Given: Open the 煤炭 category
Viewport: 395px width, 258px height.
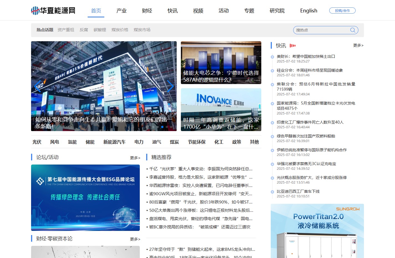Looking at the screenshot, I should click(x=174, y=142).
